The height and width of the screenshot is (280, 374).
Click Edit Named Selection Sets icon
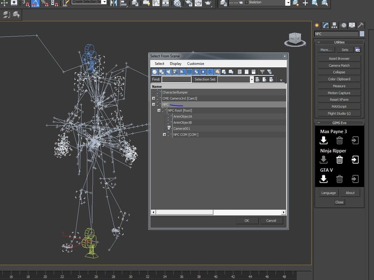coord(66,3)
